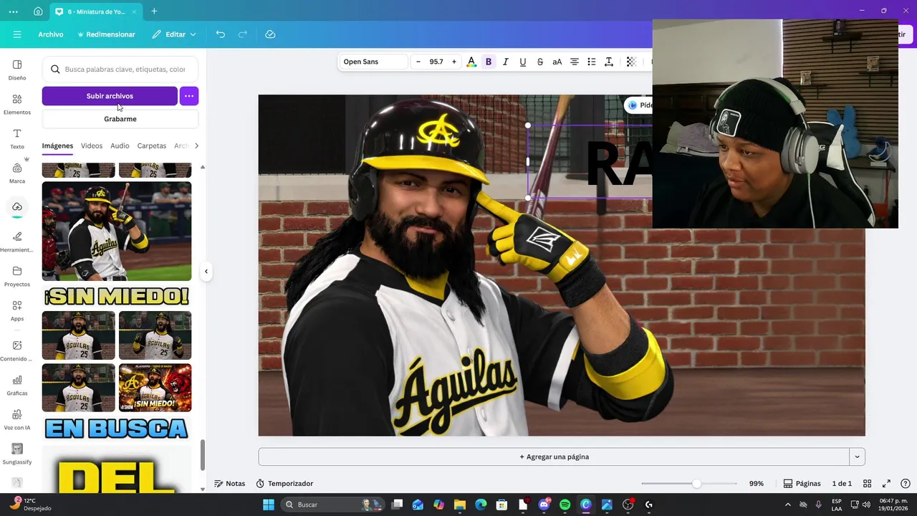Switch to the Audio tab
917x516 pixels.
[120, 145]
